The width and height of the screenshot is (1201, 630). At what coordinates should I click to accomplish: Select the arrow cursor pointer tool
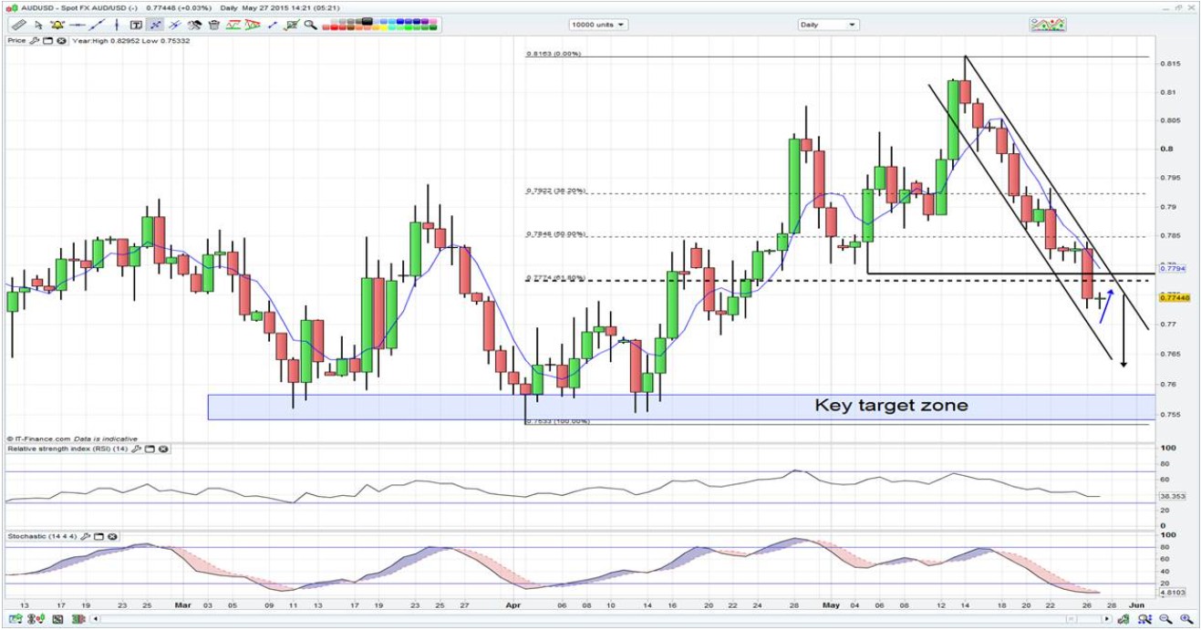pyautogui.click(x=38, y=26)
